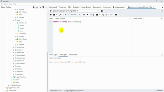Click the connection status icon beside connection box
The width and height of the screenshot is (164, 92).
click(50, 11)
